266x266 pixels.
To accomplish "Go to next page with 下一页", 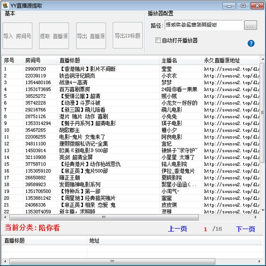I will click(x=245, y=229).
